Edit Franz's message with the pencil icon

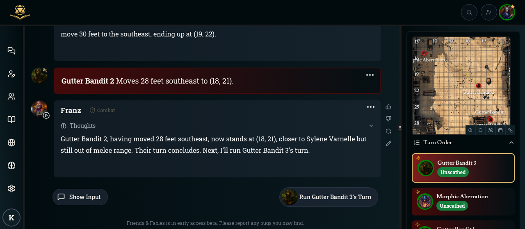(388, 143)
